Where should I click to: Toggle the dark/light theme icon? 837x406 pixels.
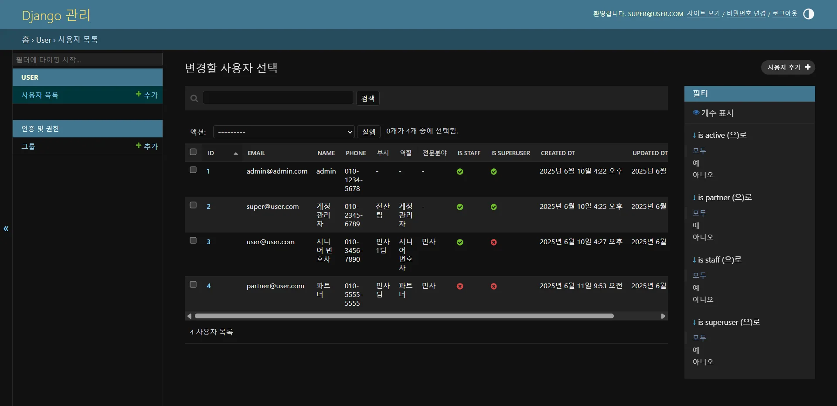coord(808,14)
